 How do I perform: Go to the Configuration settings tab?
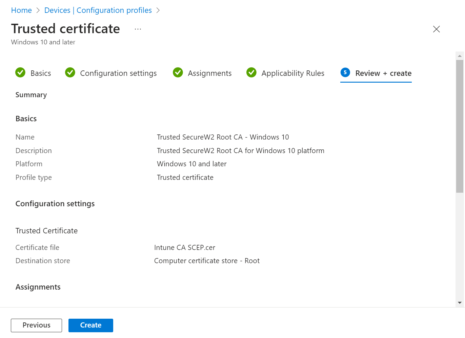click(118, 73)
